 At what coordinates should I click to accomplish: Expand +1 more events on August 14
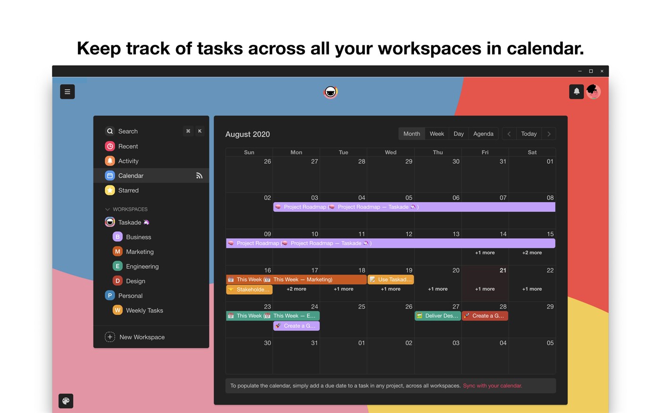[x=485, y=253]
